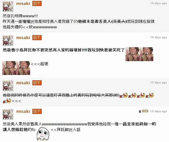Open misaki username link in second post

(x=23, y=38)
